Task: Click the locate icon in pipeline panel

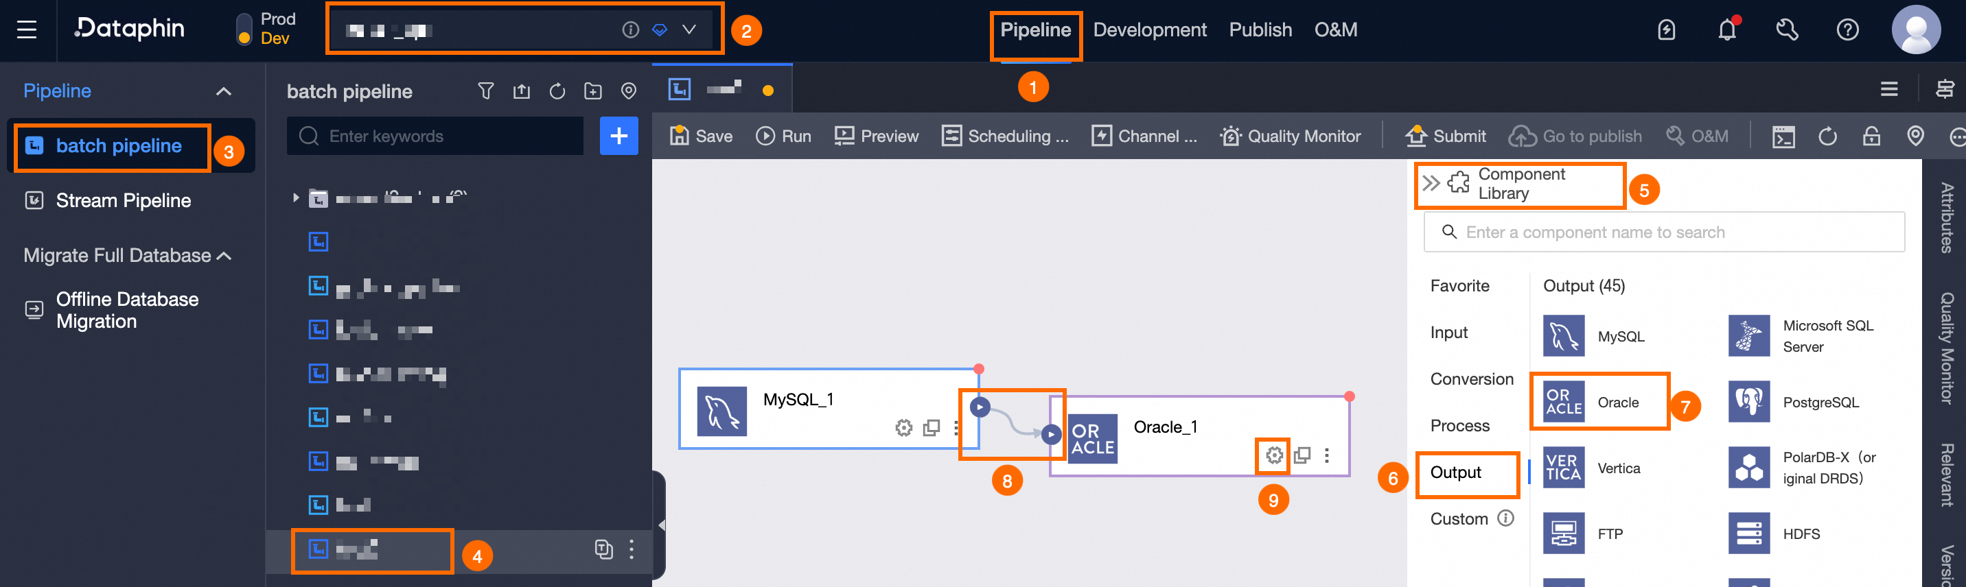Action: pyautogui.click(x=629, y=91)
